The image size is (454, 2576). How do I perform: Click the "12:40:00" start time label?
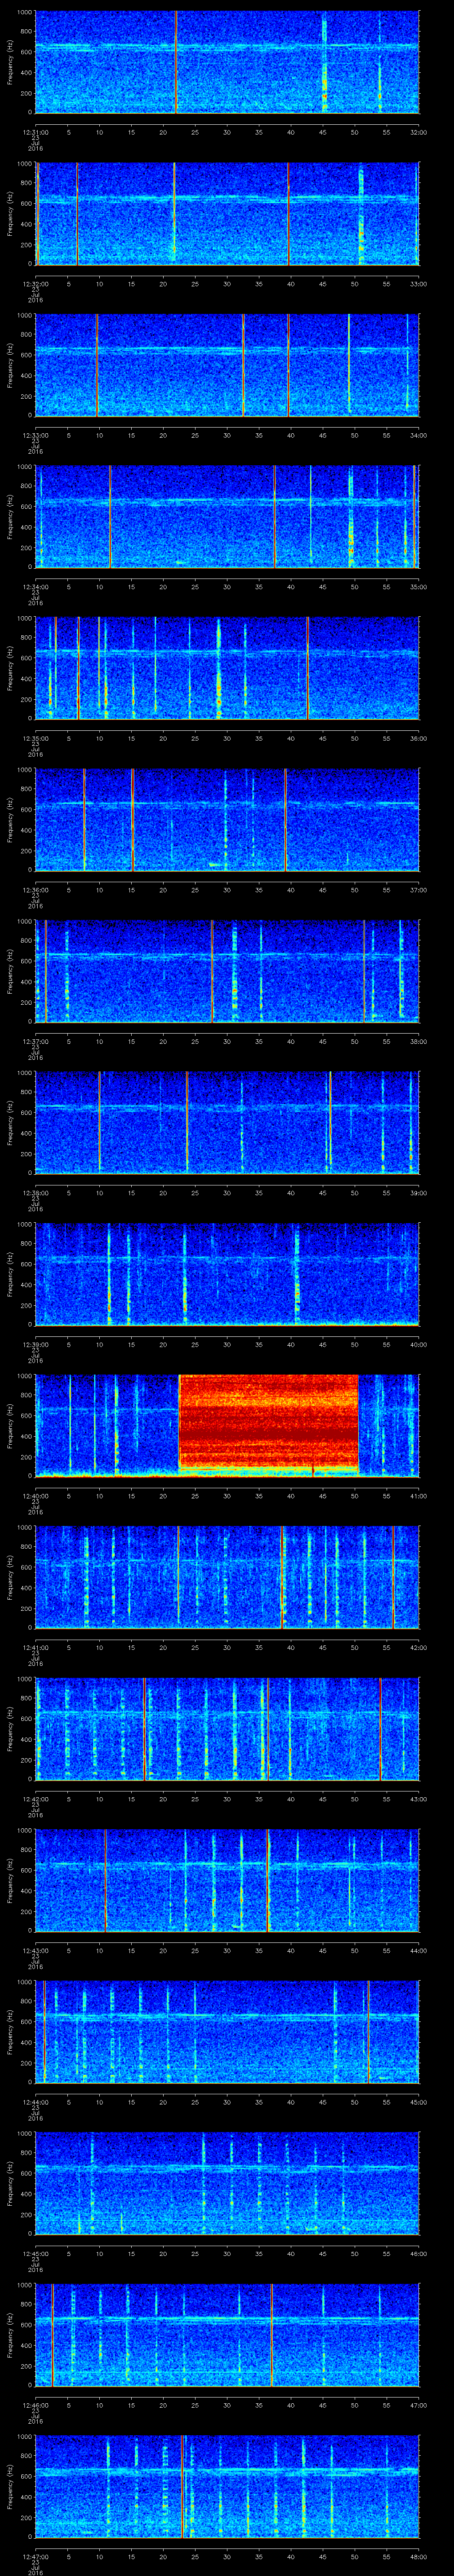(x=36, y=1495)
